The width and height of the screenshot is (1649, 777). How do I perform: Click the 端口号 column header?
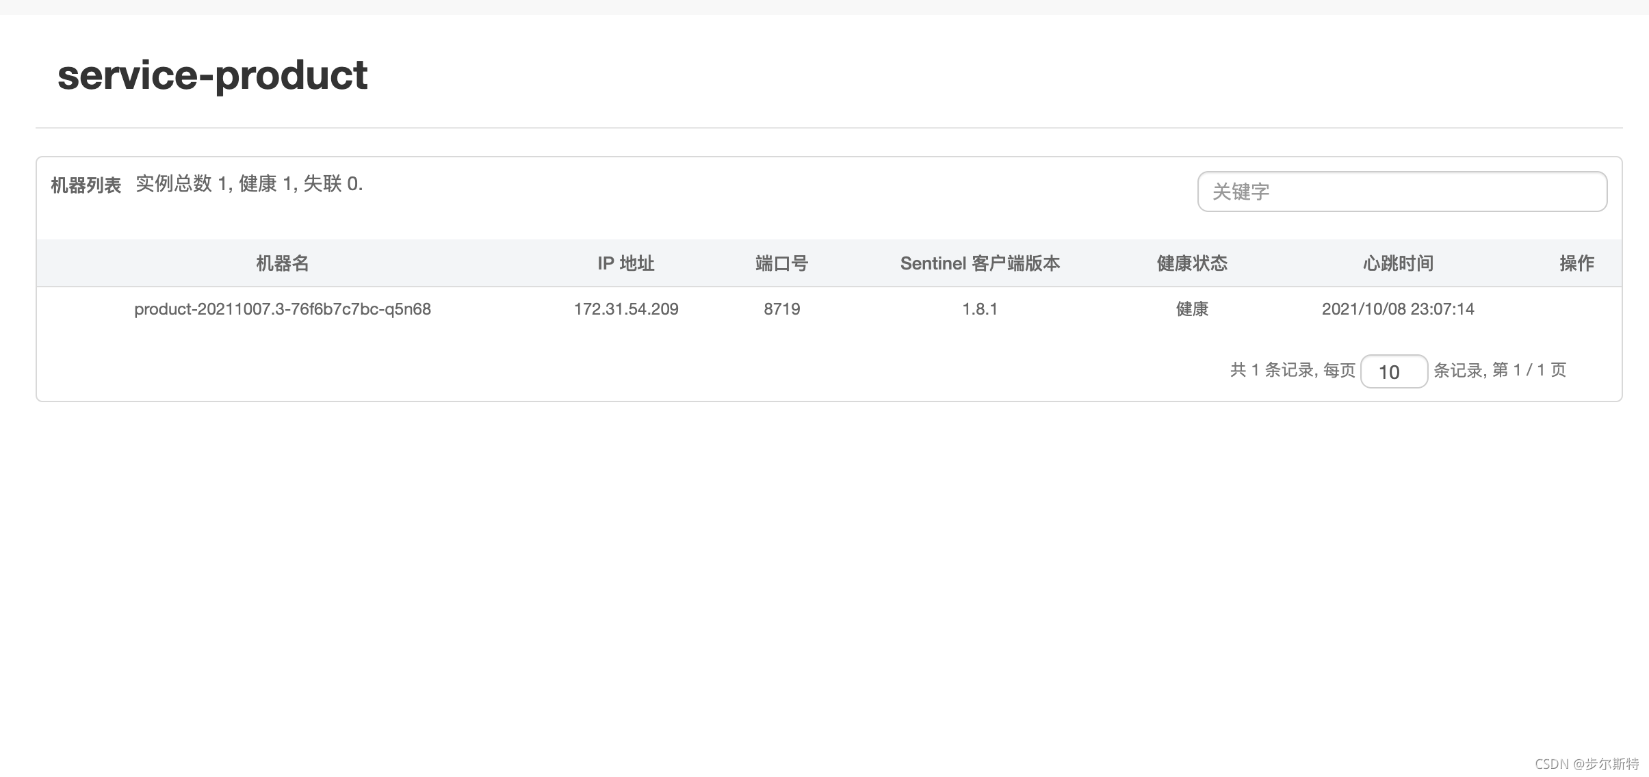[781, 263]
